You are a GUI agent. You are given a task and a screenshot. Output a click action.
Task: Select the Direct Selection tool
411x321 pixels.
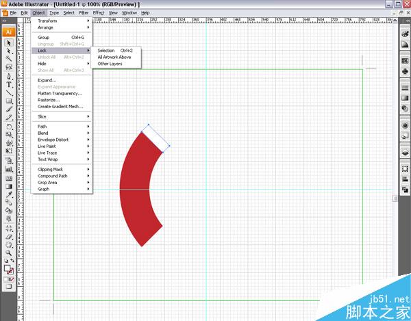9,51
